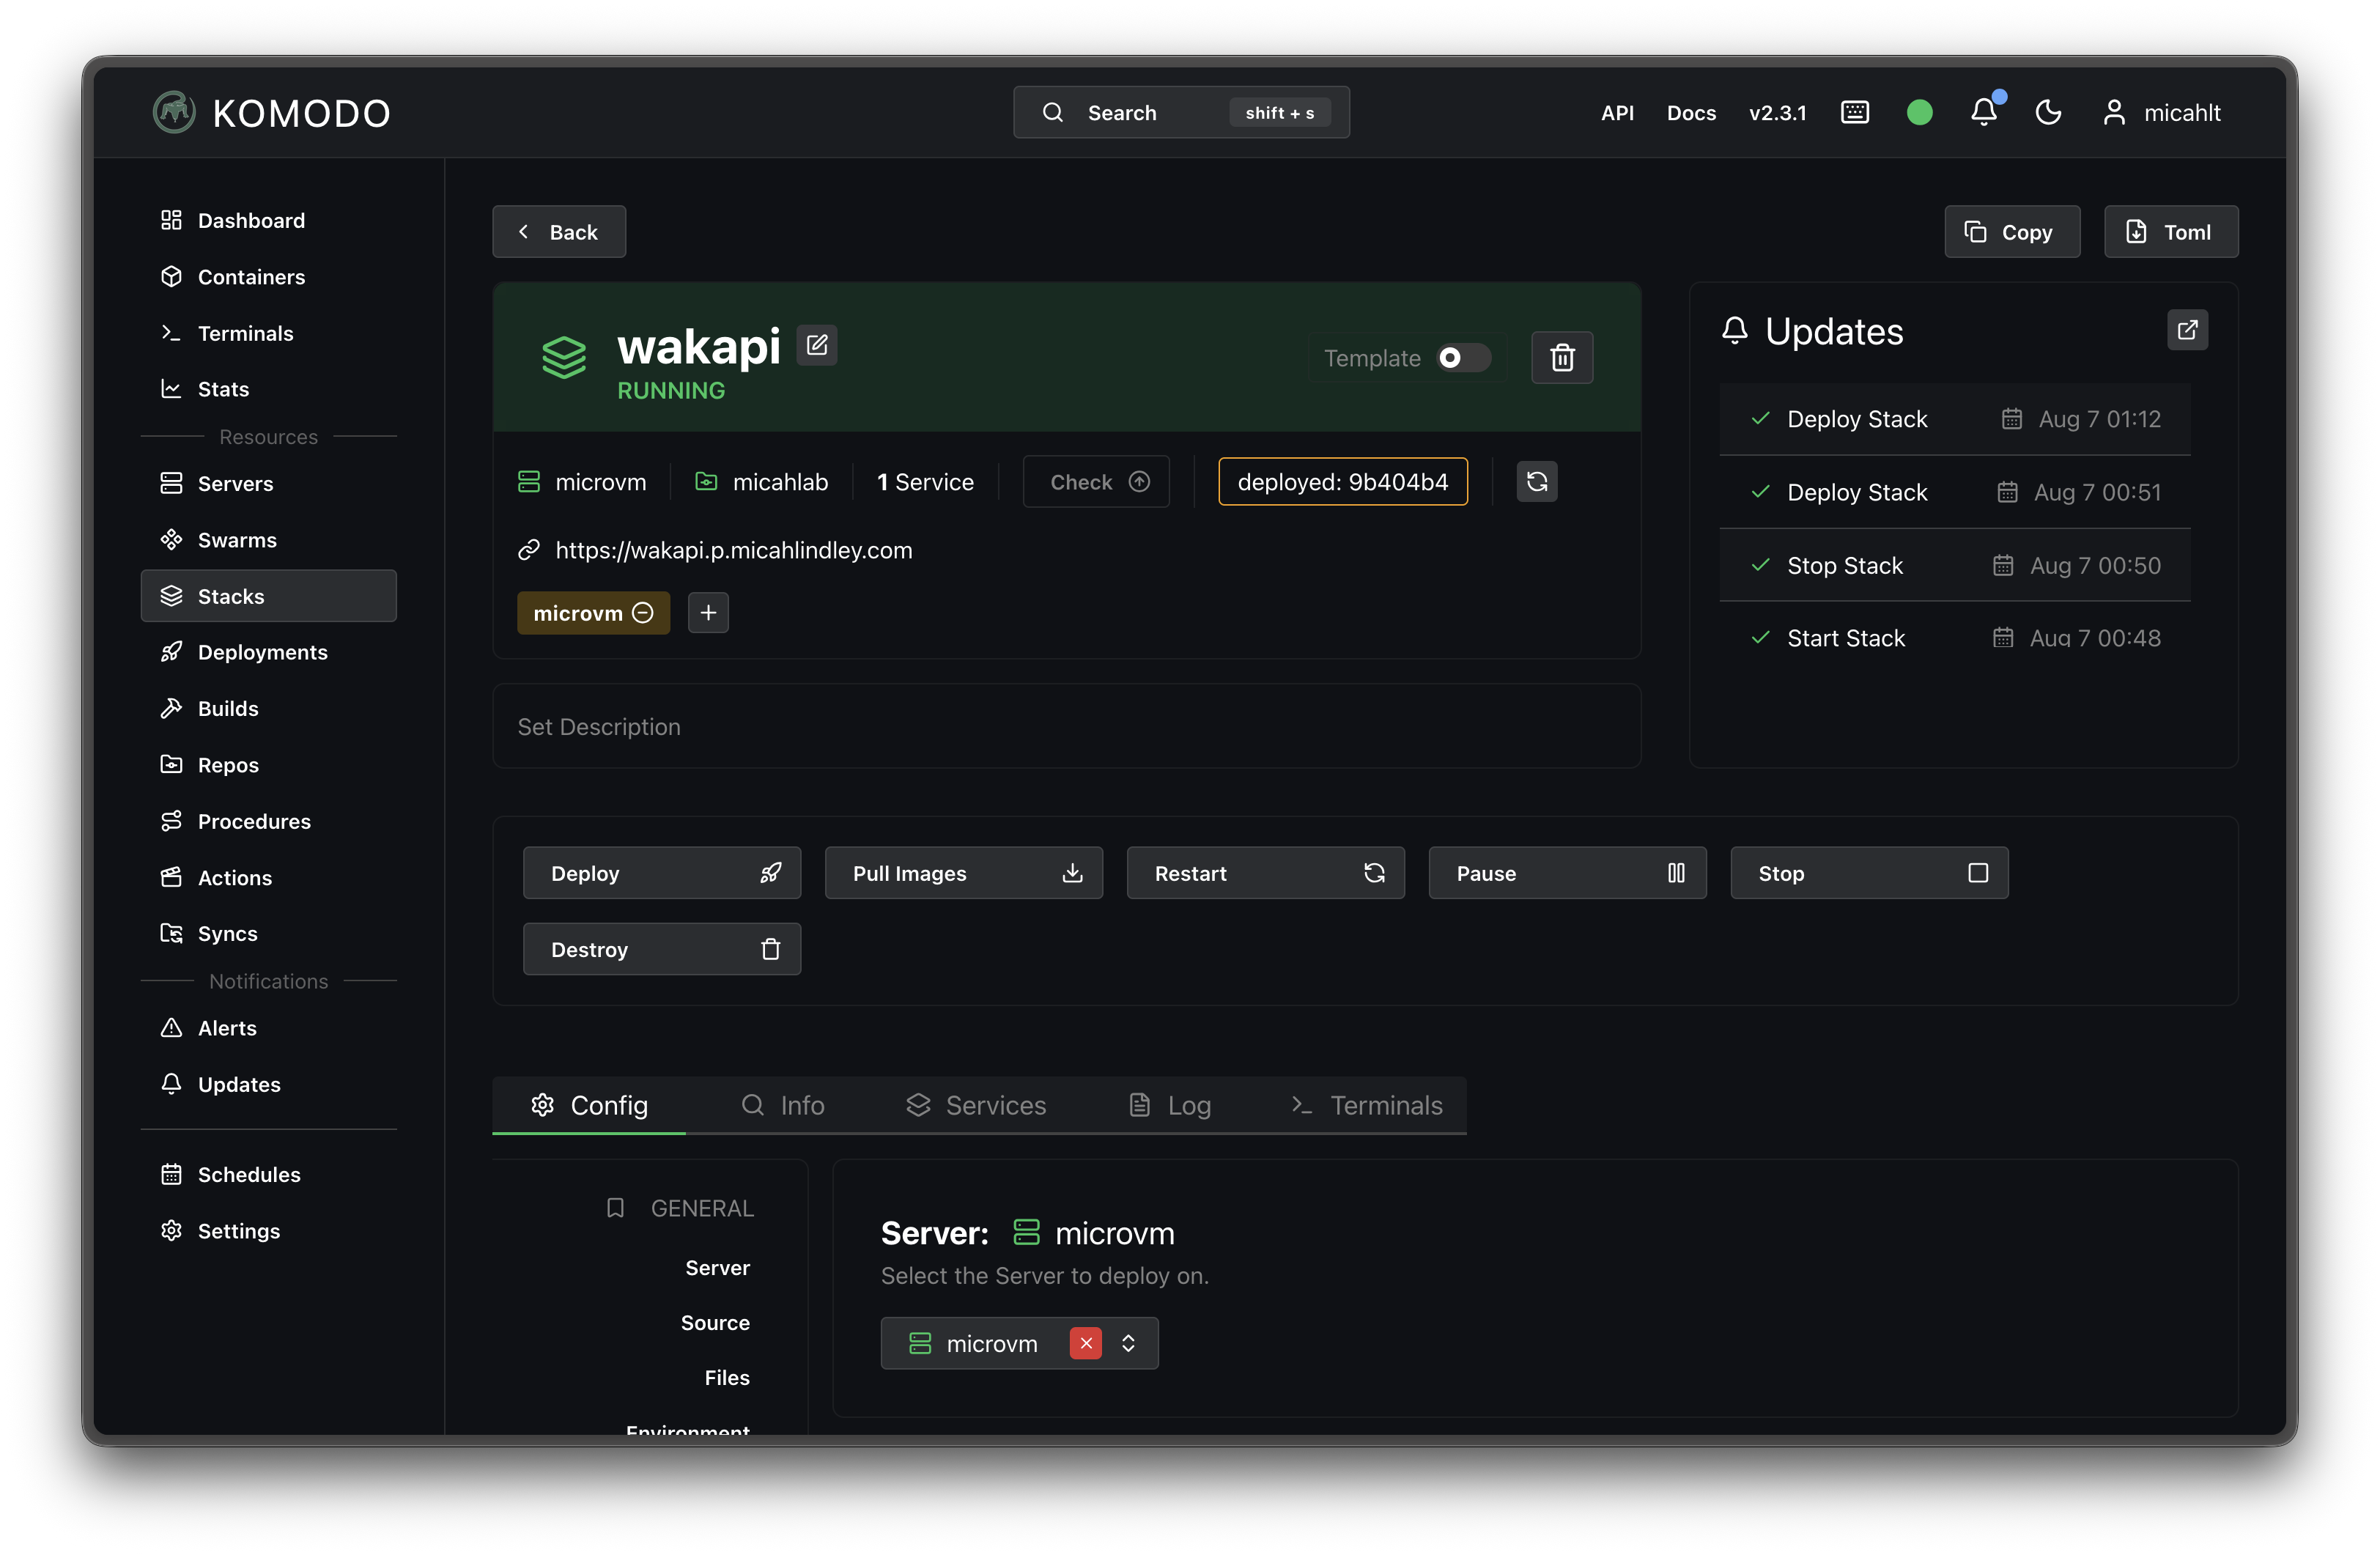
Task: Click the micahlab repo link
Action: 762,482
